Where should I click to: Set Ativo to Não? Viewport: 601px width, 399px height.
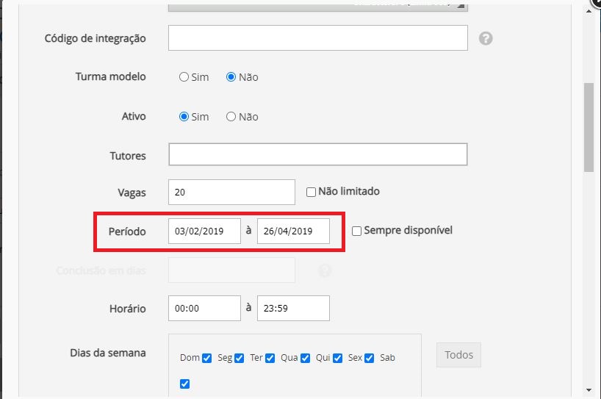pyautogui.click(x=231, y=117)
